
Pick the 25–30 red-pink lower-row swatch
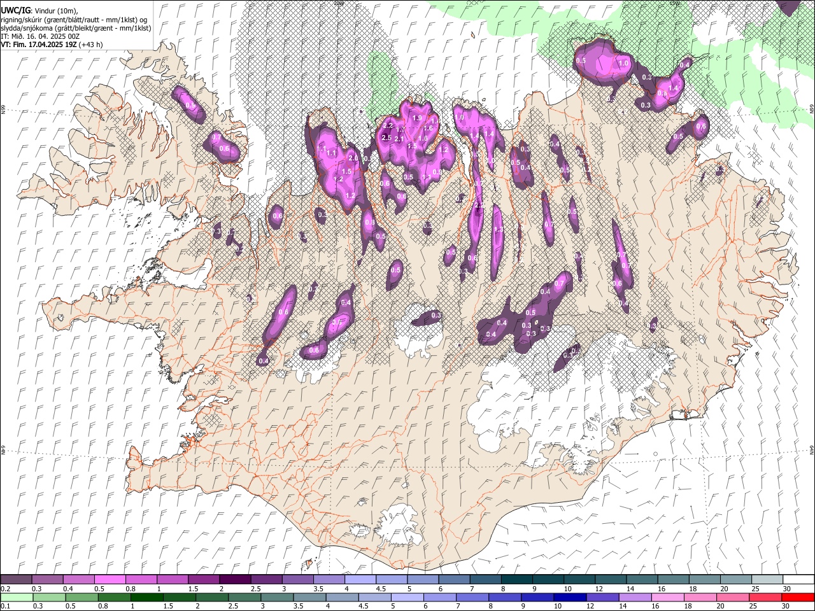click(x=765, y=597)
